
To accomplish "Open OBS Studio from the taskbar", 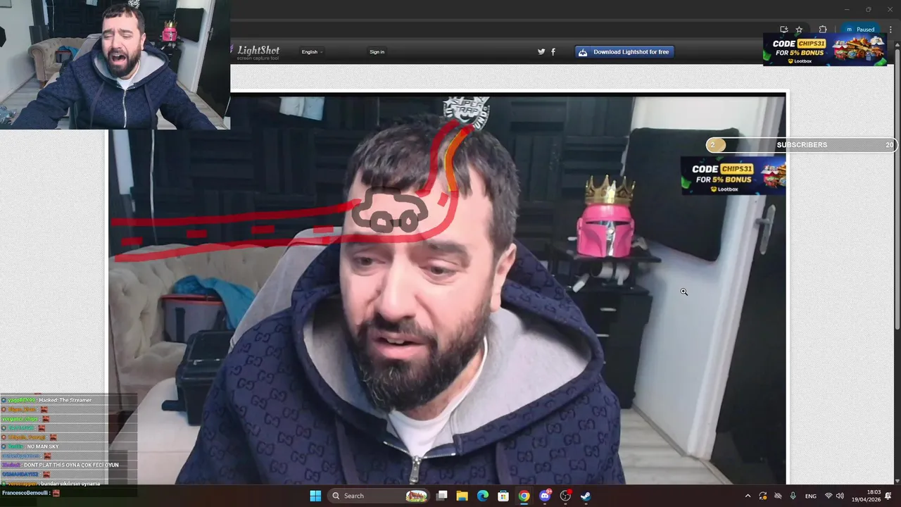I will tap(565, 496).
